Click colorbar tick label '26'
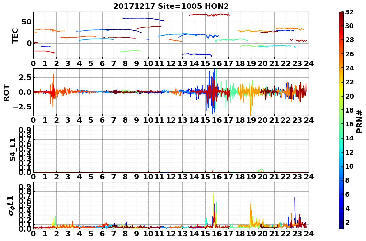The height and width of the screenshot is (241, 366). click(x=349, y=54)
